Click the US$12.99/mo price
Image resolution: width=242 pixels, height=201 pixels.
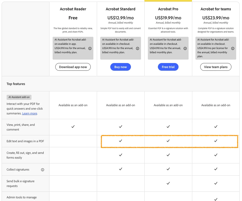point(120,18)
